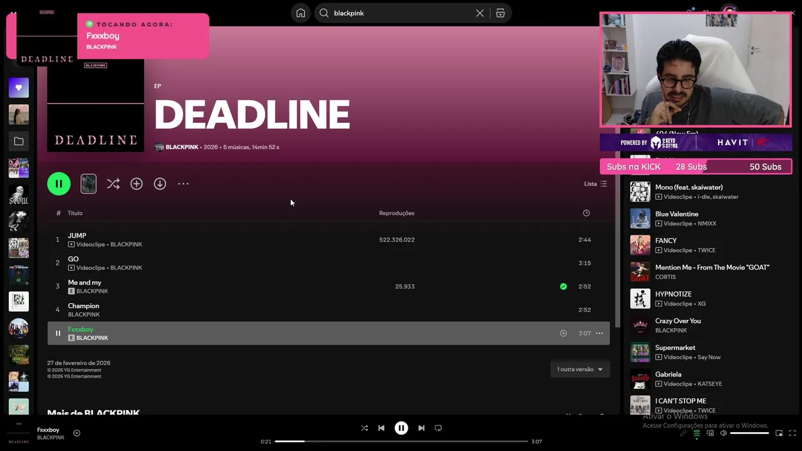Sort tracks by the Reproduções column
This screenshot has width=802, height=451.
tap(397, 213)
